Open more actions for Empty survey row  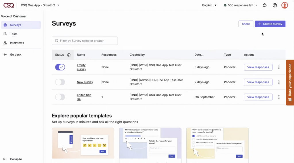[279, 67]
